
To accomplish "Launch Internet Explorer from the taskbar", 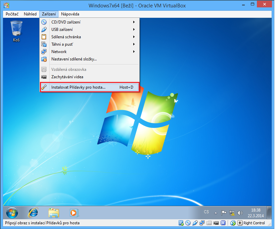I will click(33, 213).
